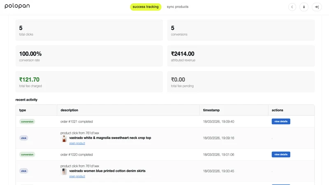Switch to the sync products tab
Screen dimensions: 329x185
pyautogui.click(x=178, y=7)
